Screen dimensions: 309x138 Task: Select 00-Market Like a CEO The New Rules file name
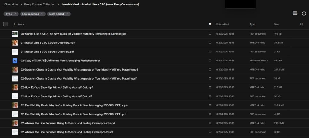click(73, 34)
